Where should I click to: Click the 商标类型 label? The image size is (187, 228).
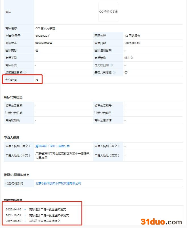point(11,58)
